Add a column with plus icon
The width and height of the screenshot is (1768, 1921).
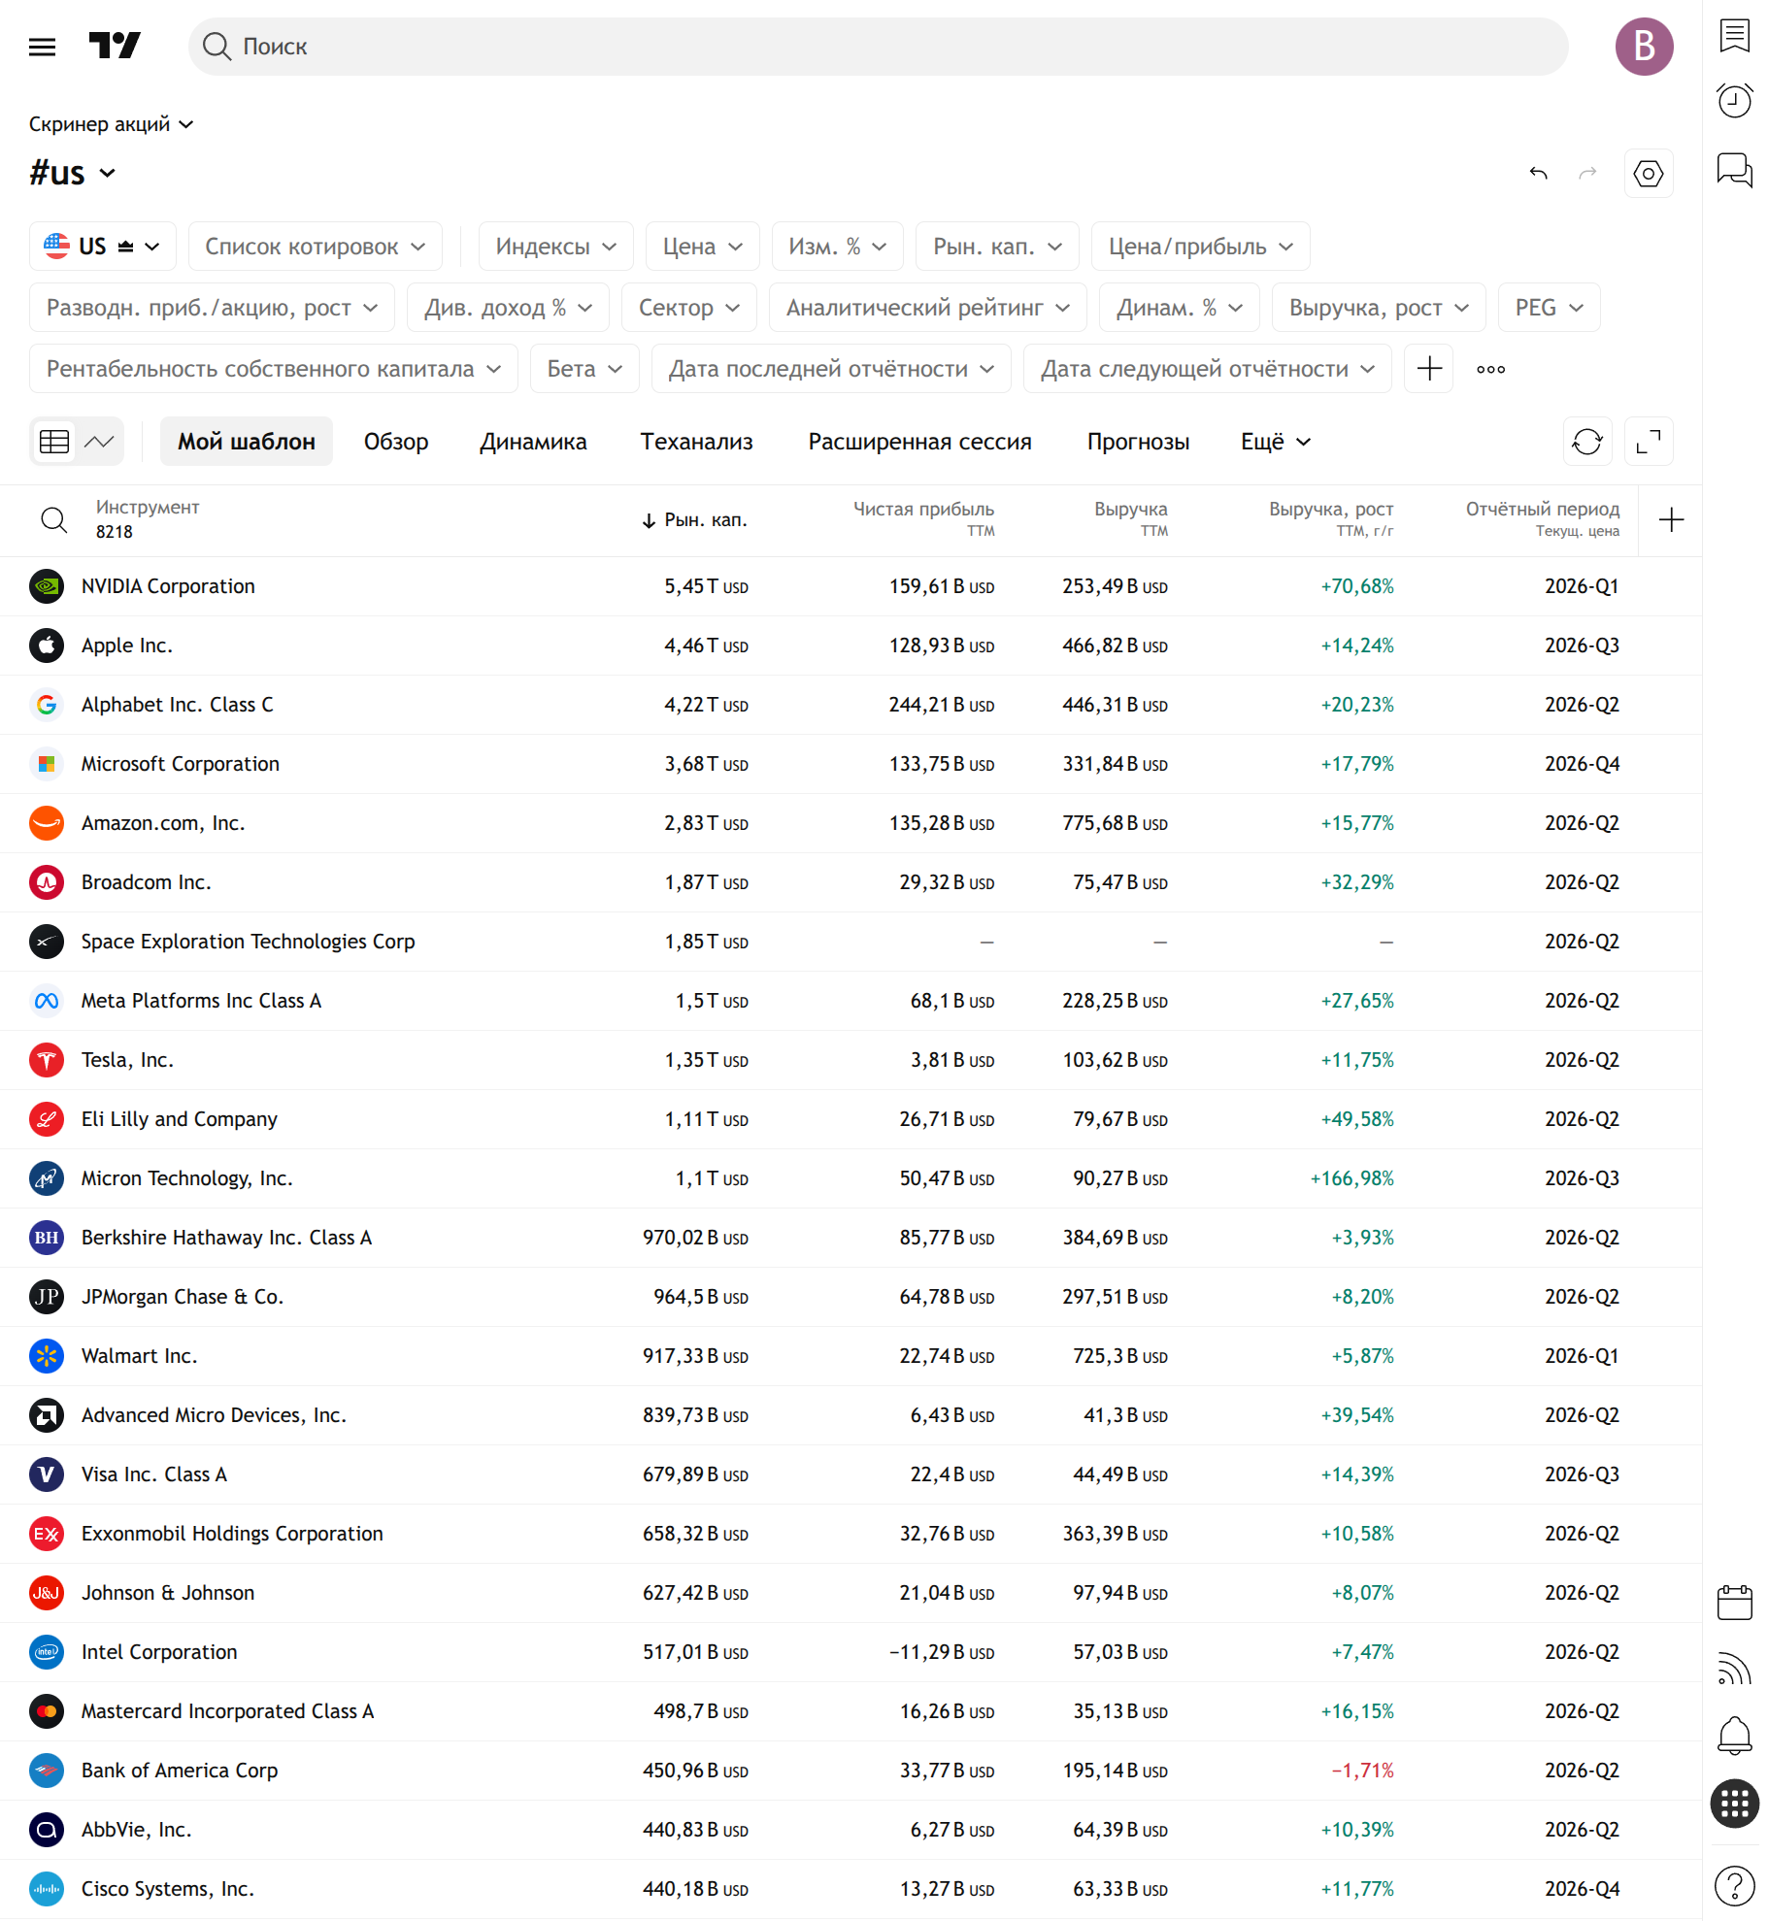tap(1671, 520)
